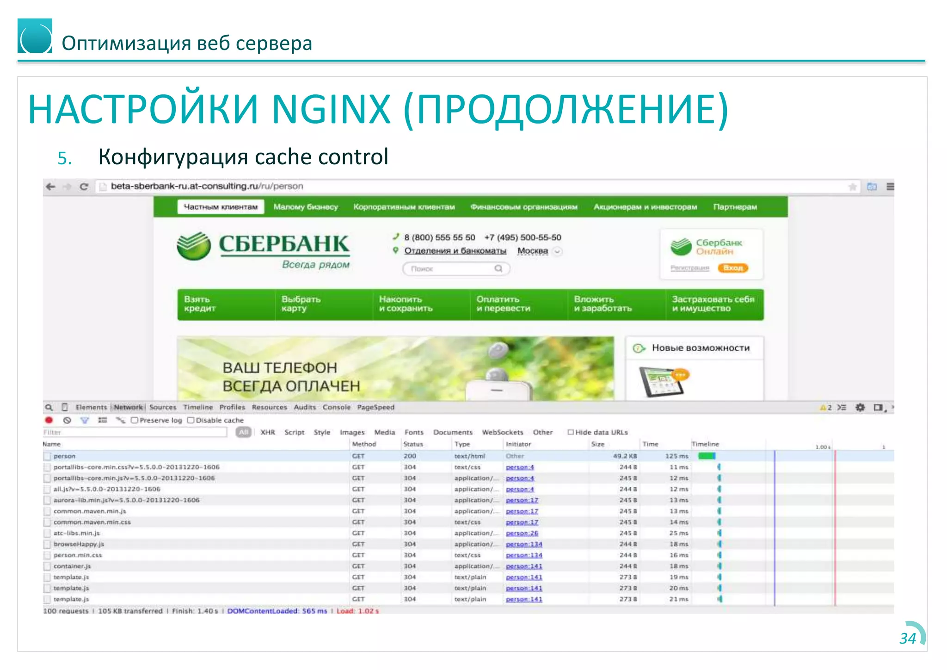The height and width of the screenshot is (670, 947).
Task: Open Отделения и банкоматы link
Action: point(455,251)
